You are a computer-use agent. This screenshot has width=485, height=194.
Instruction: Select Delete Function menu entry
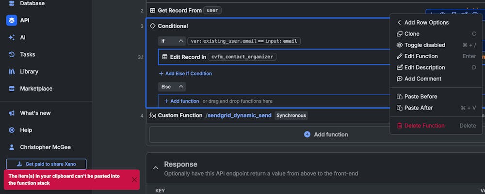[x=424, y=126]
